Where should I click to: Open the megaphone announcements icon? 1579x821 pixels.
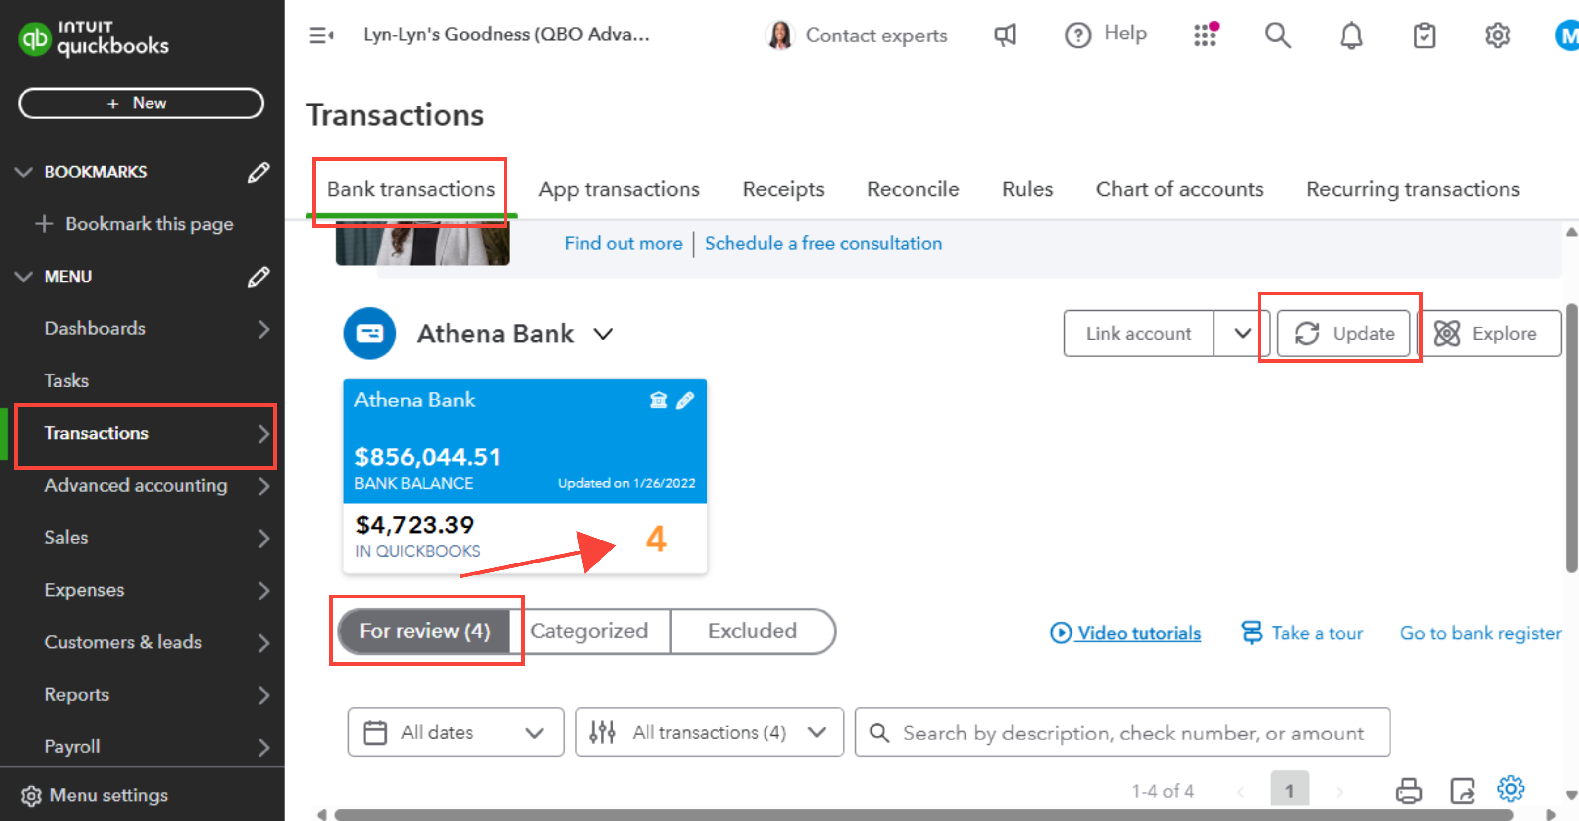coord(1005,35)
